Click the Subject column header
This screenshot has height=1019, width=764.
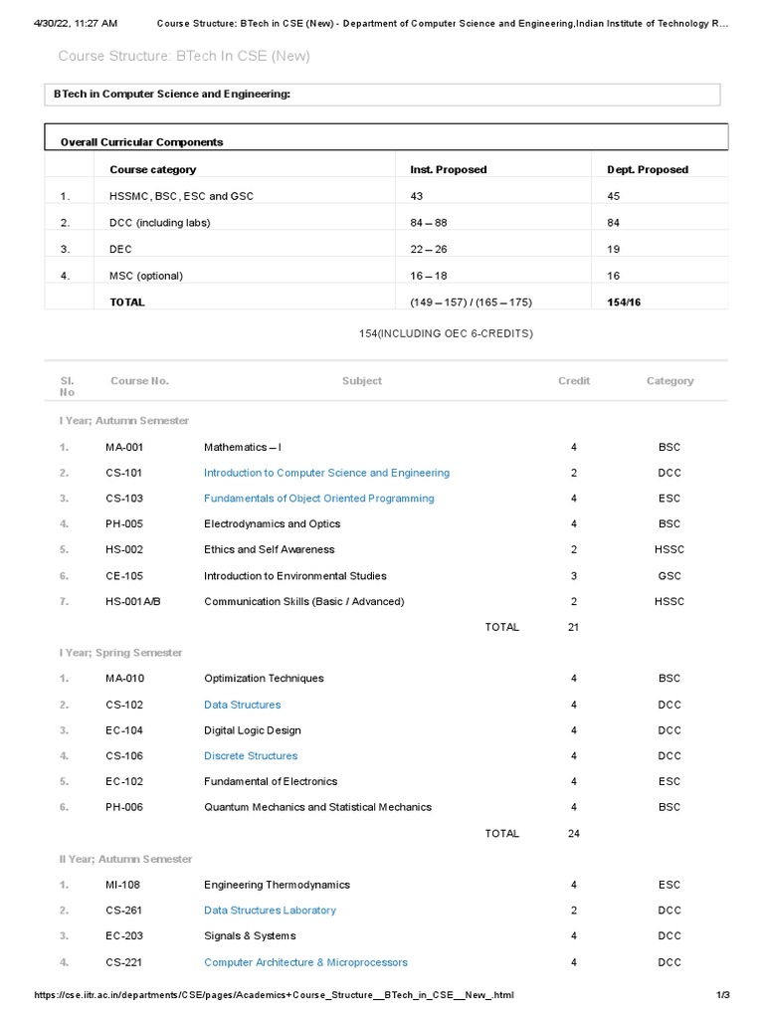pos(361,381)
